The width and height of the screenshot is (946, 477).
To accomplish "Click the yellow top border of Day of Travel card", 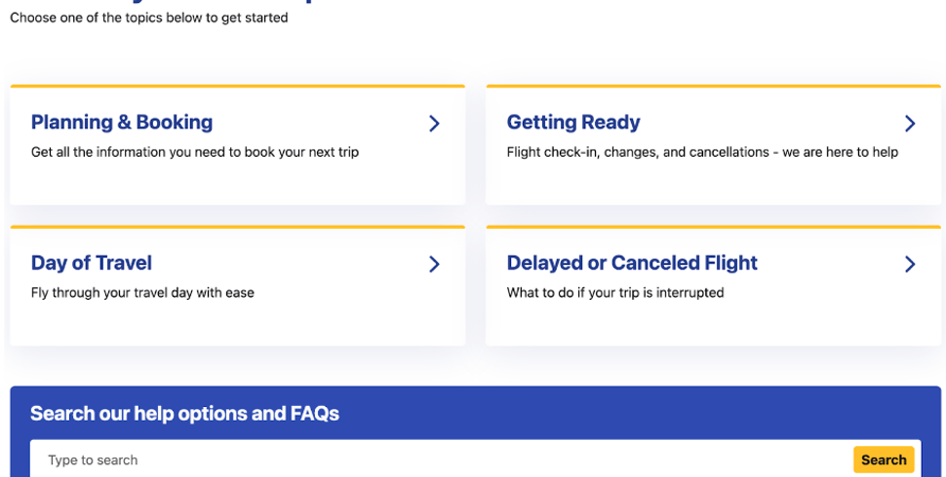I will pos(237,227).
